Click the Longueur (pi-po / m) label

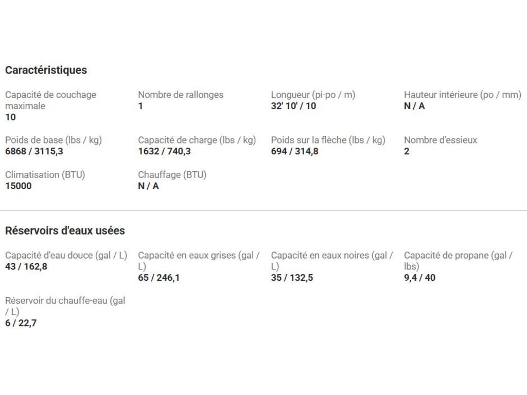pyautogui.click(x=313, y=95)
